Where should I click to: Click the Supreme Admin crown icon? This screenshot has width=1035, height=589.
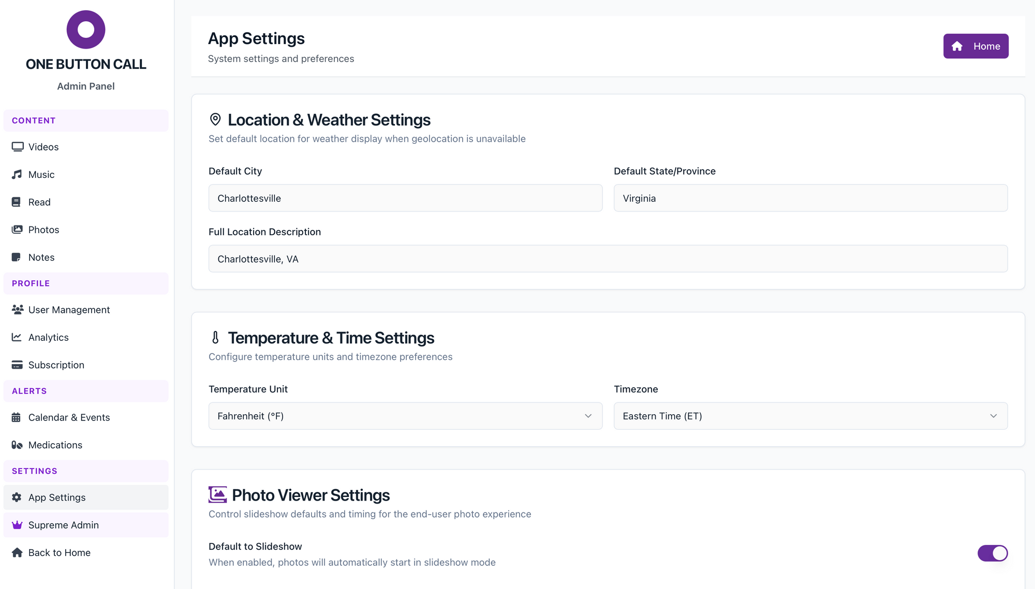(17, 525)
